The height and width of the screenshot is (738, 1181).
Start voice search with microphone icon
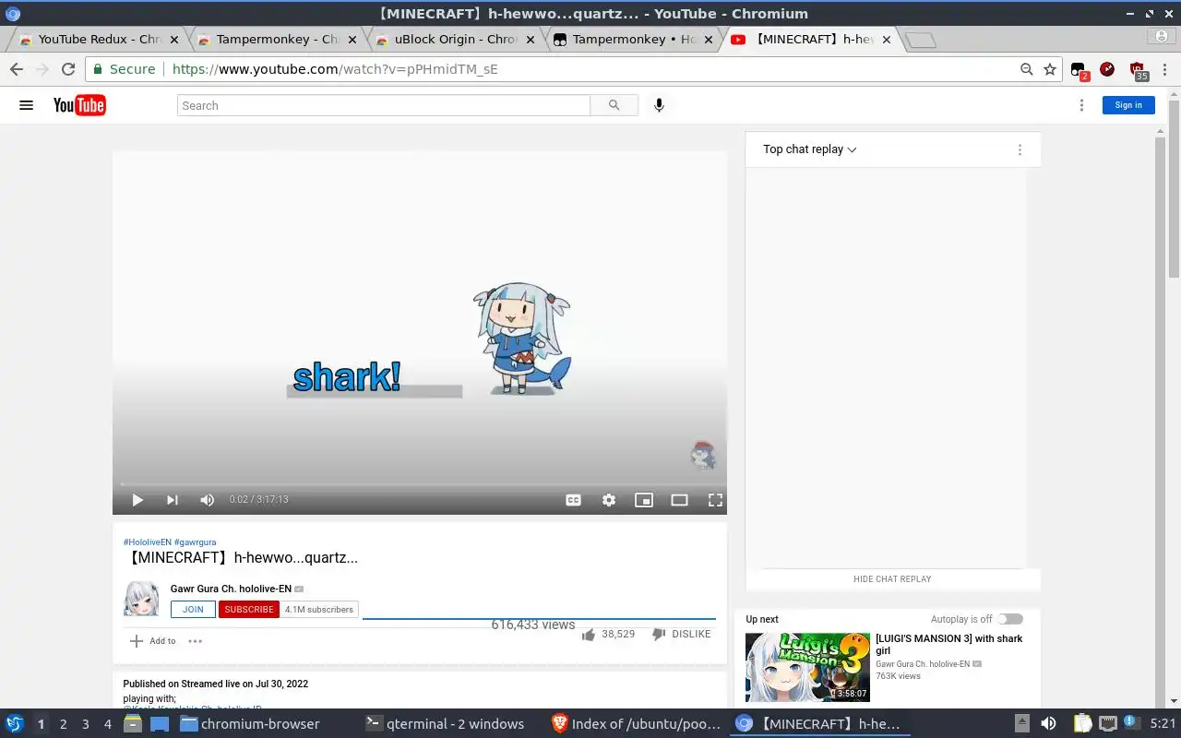[659, 105]
